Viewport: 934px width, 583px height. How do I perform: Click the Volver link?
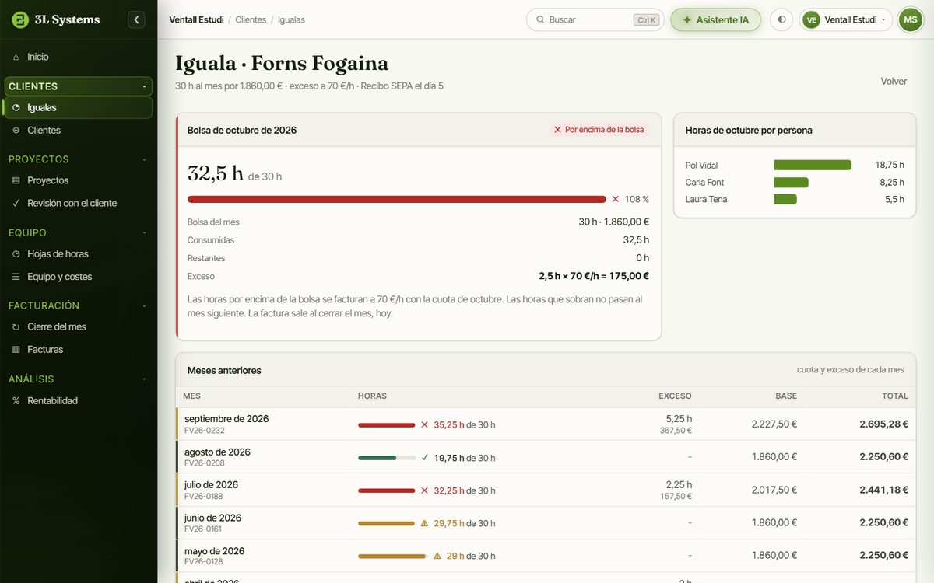[x=894, y=82]
